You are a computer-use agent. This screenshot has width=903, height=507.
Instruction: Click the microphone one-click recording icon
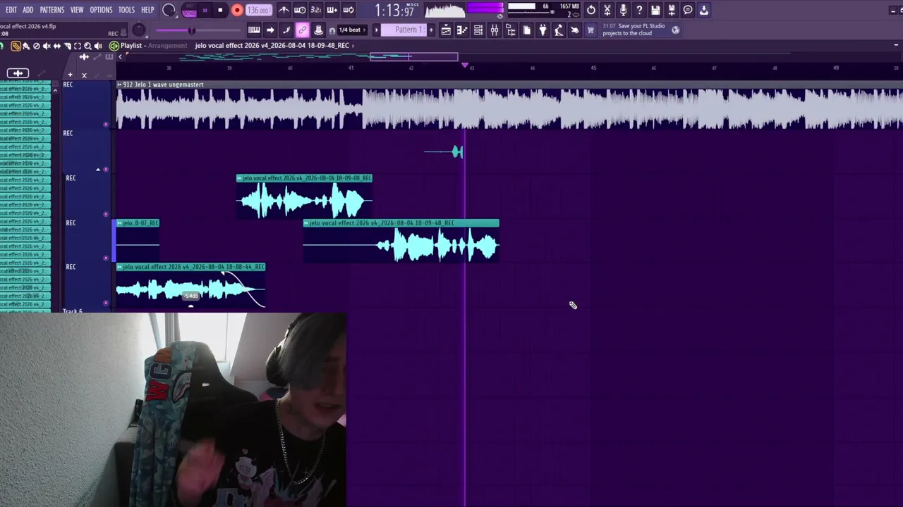tap(624, 10)
